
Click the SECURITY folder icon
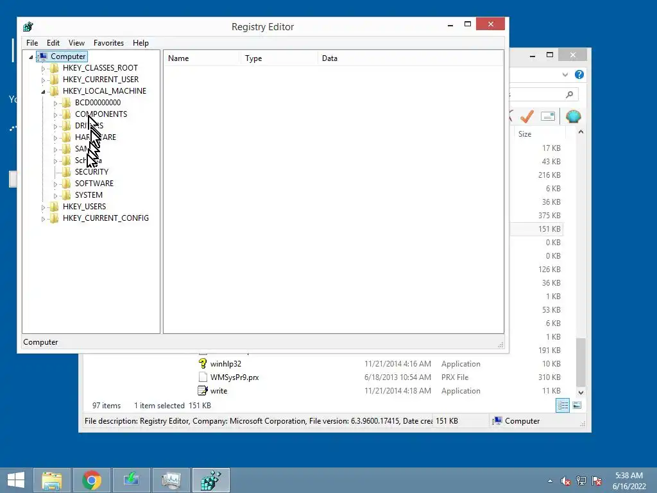66,172
